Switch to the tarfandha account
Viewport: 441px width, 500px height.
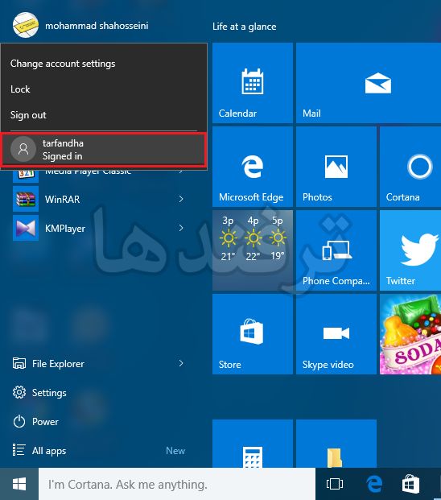[x=104, y=150]
